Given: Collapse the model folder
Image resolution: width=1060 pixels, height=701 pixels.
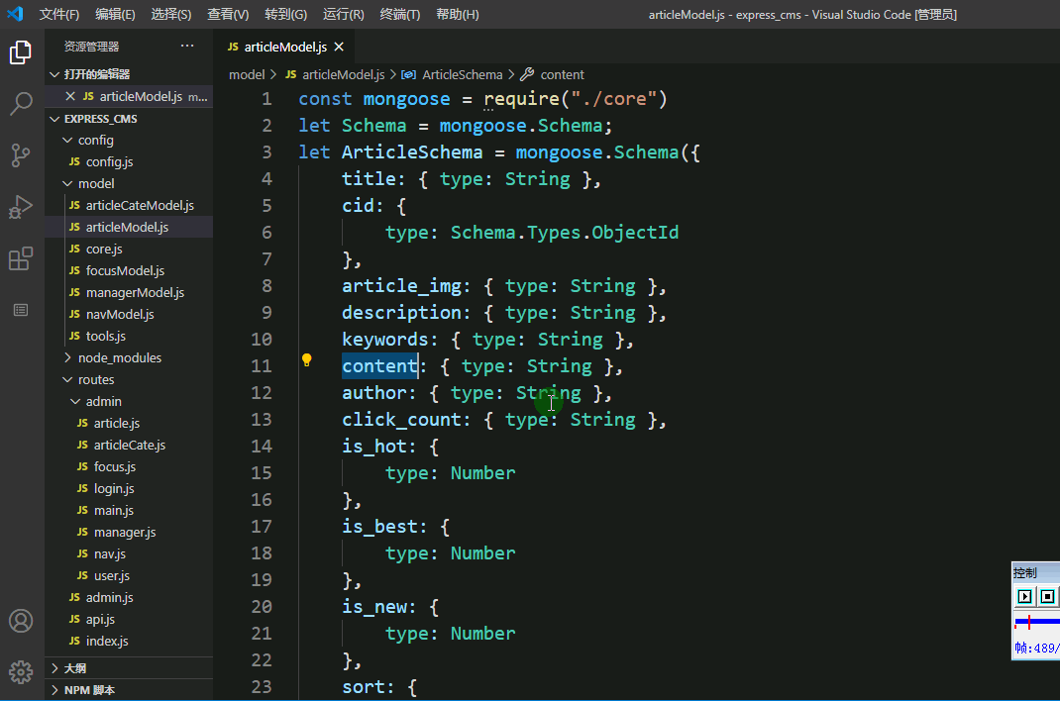Looking at the screenshot, I should point(129,184).
